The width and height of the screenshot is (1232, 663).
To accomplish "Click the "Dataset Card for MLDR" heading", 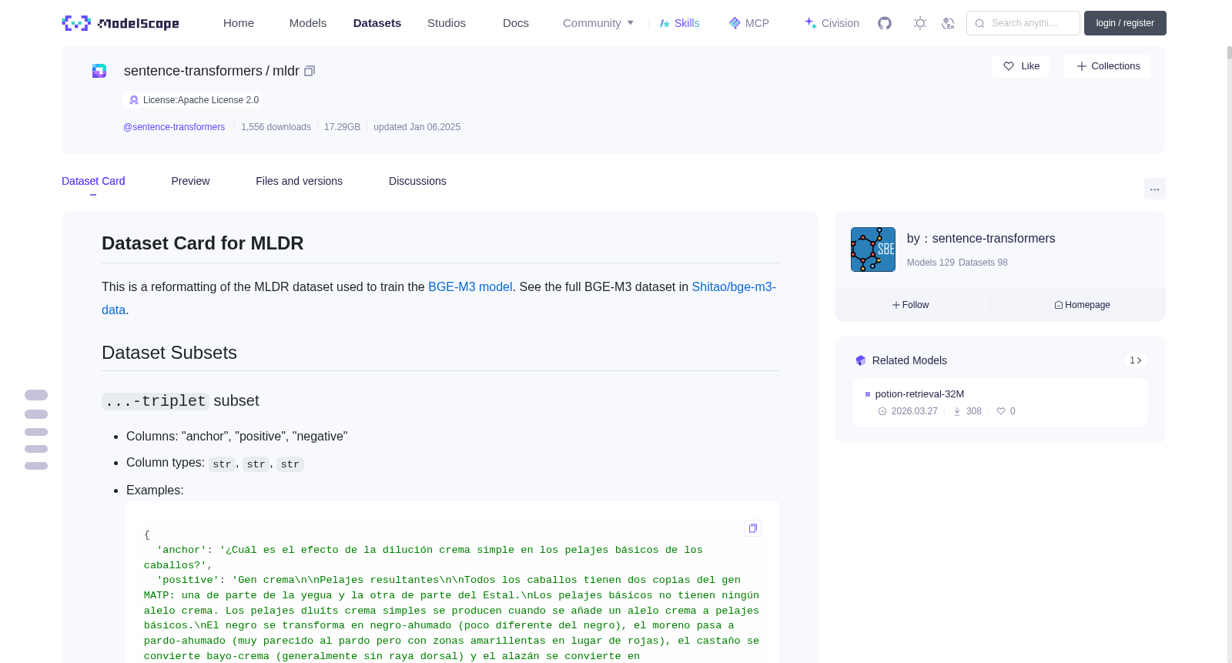I will click(203, 243).
